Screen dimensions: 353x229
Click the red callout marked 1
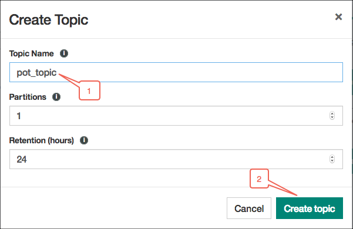point(89,90)
